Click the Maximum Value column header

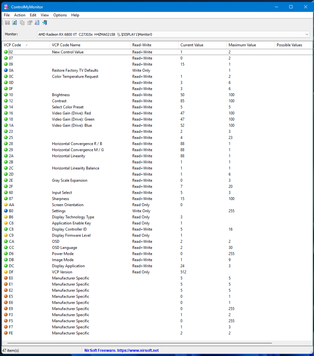(242, 45)
